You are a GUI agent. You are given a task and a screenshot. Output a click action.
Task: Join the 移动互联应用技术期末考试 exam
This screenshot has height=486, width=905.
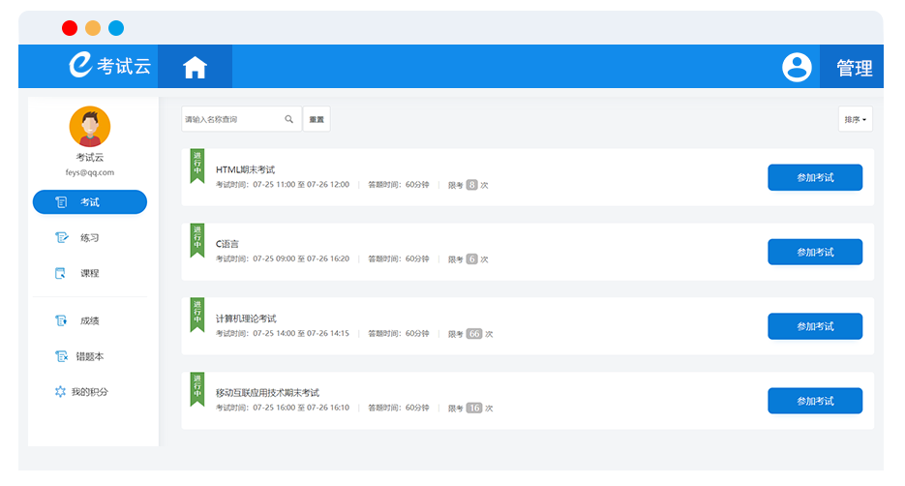(x=815, y=401)
